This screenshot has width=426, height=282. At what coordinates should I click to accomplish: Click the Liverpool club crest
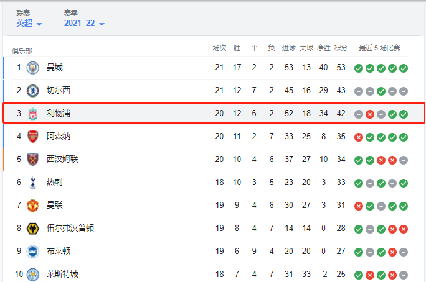pyautogui.click(x=33, y=114)
